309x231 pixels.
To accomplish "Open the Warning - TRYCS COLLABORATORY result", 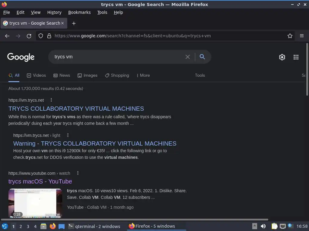I will (x=95, y=143).
